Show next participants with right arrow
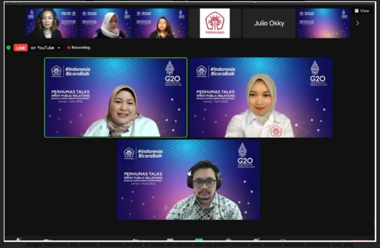This screenshot has width=380, height=248. (x=358, y=23)
